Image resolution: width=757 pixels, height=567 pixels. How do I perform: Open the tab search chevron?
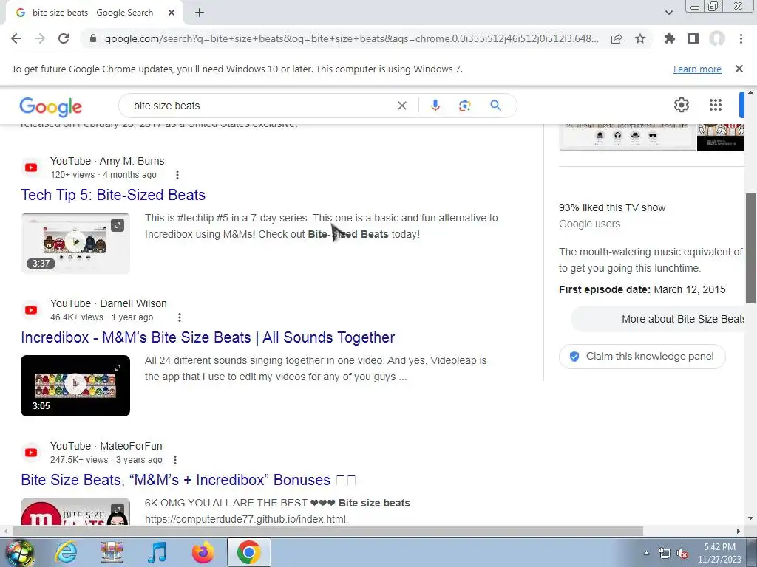tap(668, 13)
